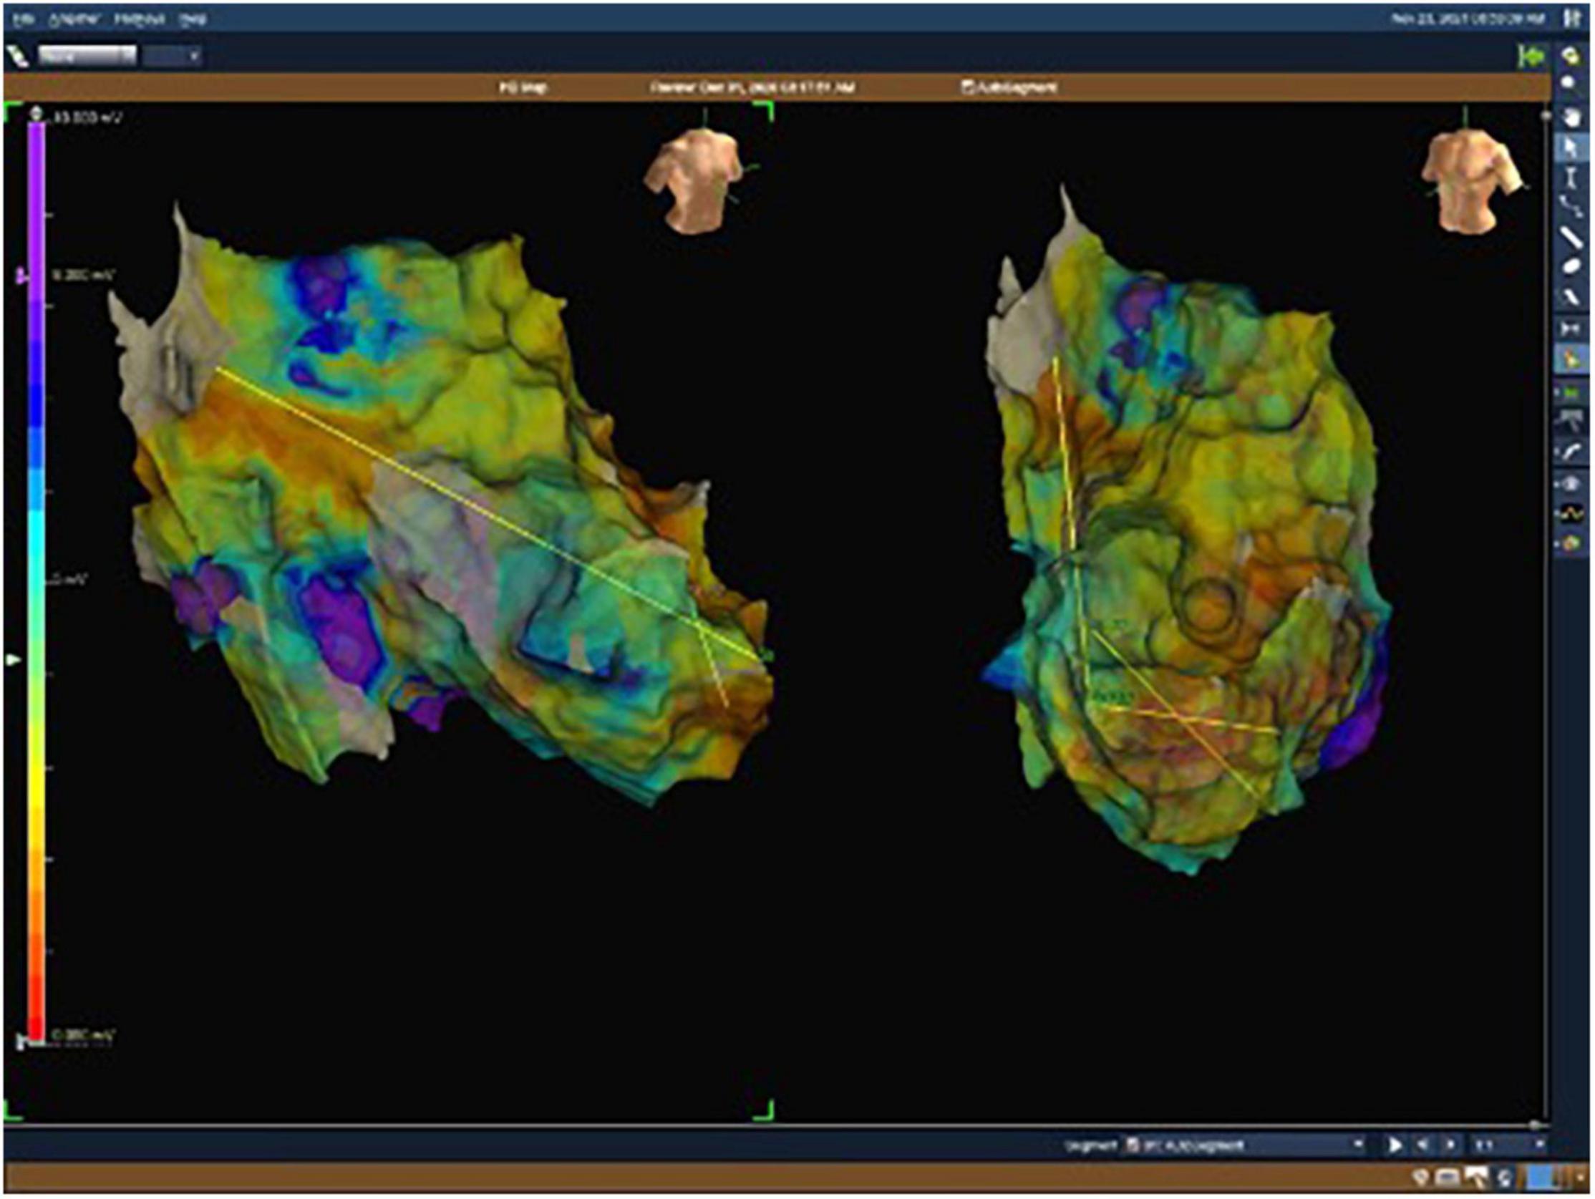Viewport: 1595px width, 1199px height.
Task: Click the top handle of voltage color bar
Action: point(36,113)
